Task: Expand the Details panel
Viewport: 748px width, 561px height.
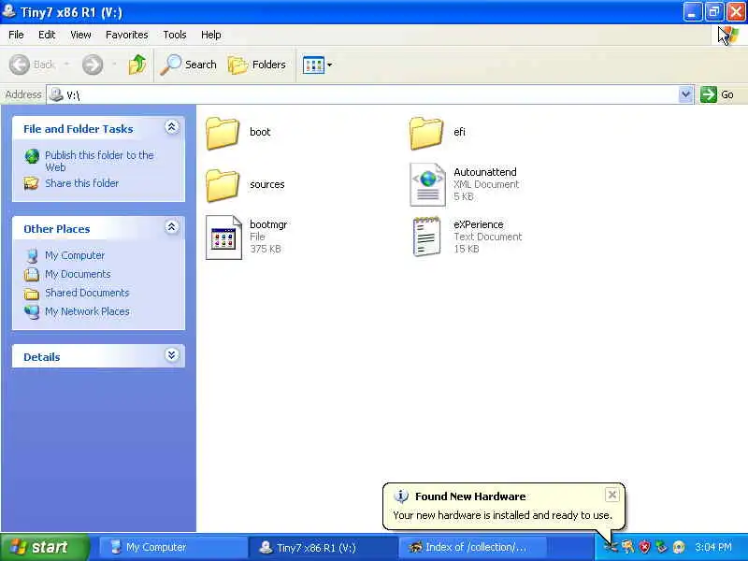Action: (x=172, y=355)
